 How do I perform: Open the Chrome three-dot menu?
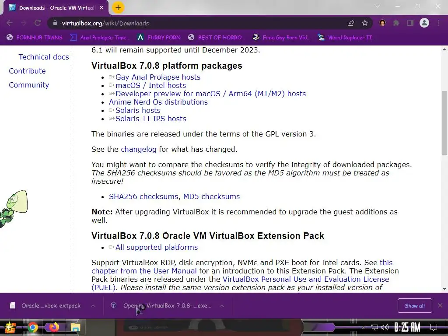(438, 23)
